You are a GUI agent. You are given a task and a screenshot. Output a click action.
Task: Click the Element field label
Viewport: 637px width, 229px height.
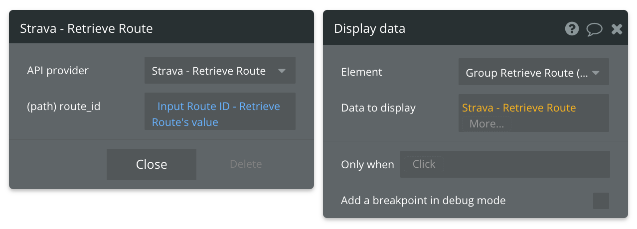361,72
